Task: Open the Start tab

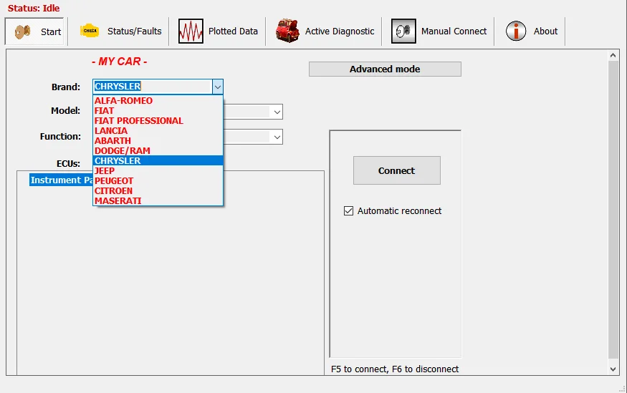Action: [x=34, y=31]
